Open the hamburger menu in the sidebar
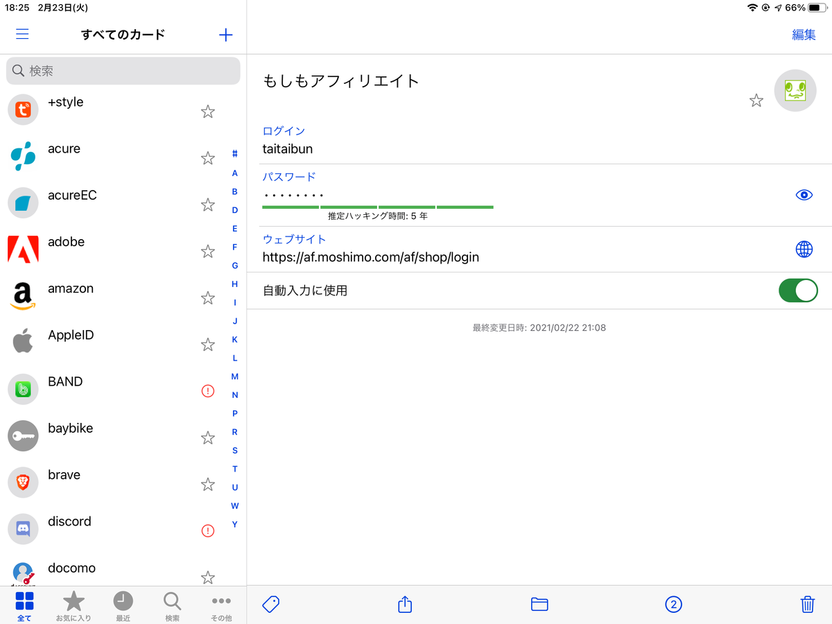This screenshot has width=832, height=624. (22, 34)
